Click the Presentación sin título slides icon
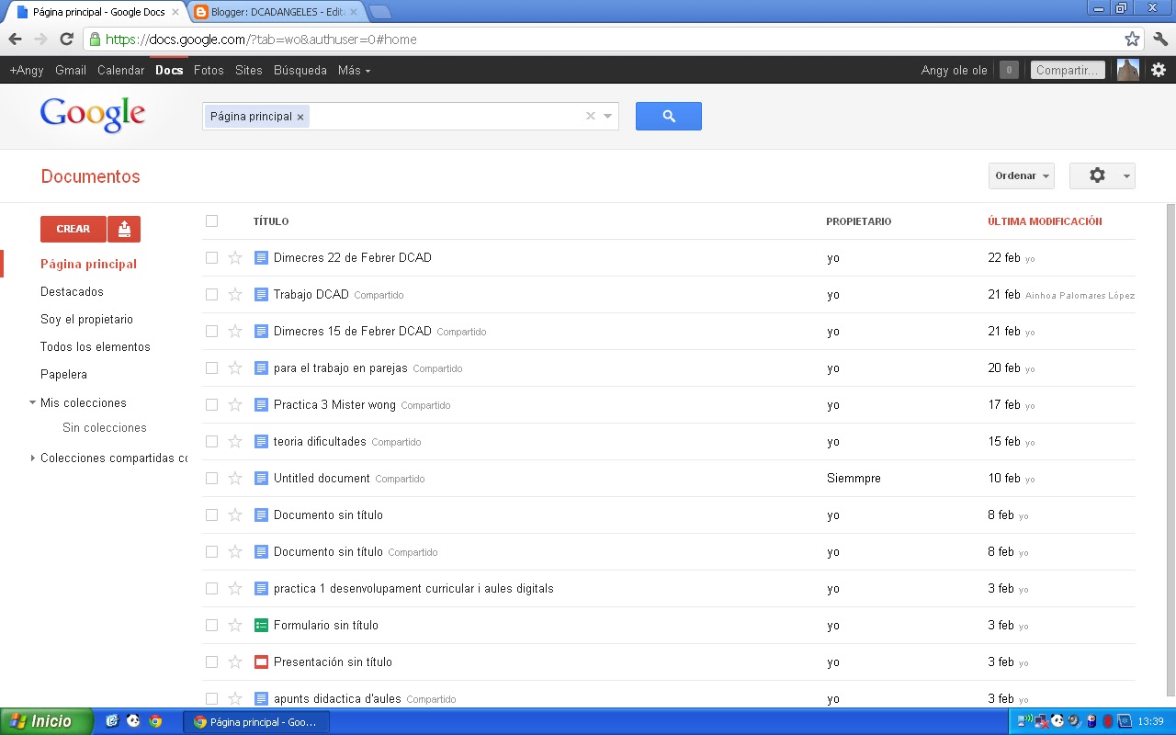The height and width of the screenshot is (735, 1176). 261,661
